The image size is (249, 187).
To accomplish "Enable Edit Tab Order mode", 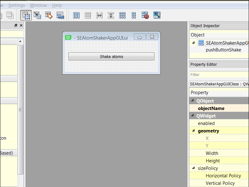I will [x=60, y=15].
